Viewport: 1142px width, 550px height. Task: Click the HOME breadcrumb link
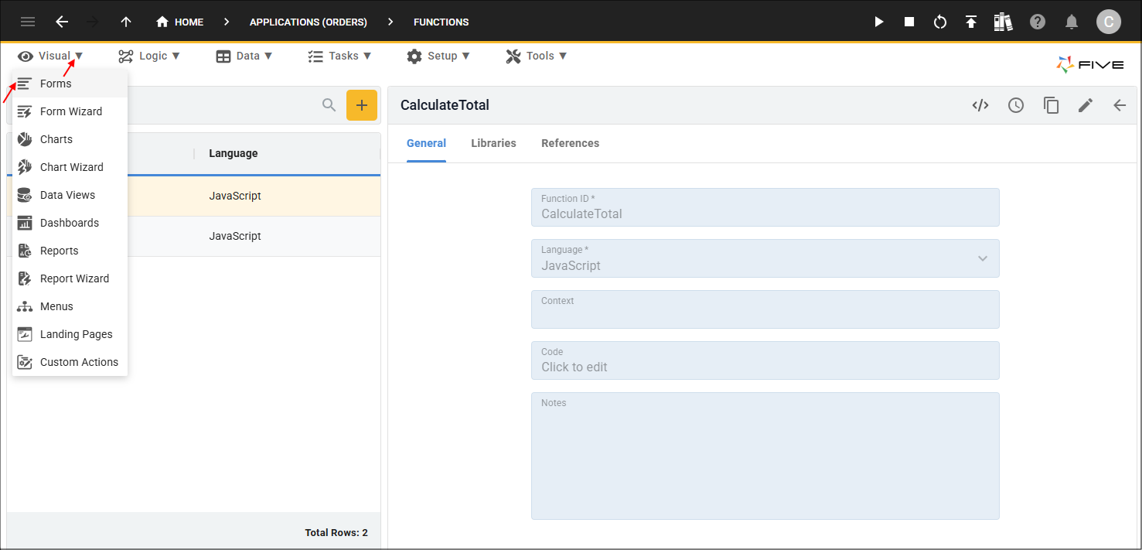click(x=180, y=22)
